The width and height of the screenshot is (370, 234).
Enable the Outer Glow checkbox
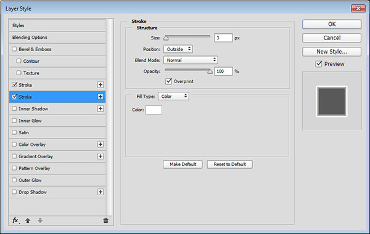click(14, 180)
